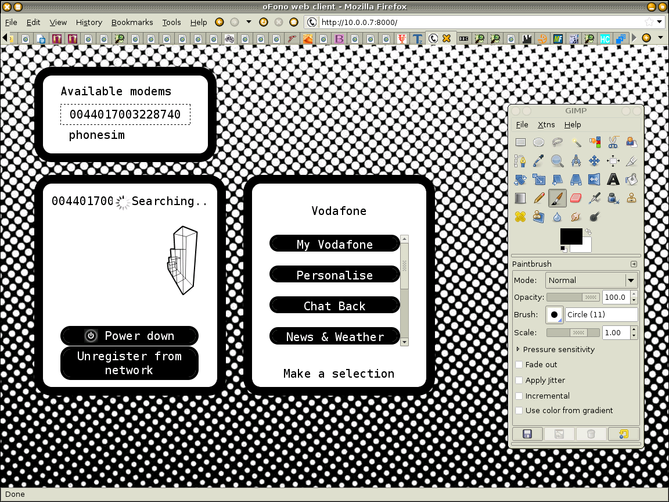
Task: Select GIMP Move tool
Action: 594,161
